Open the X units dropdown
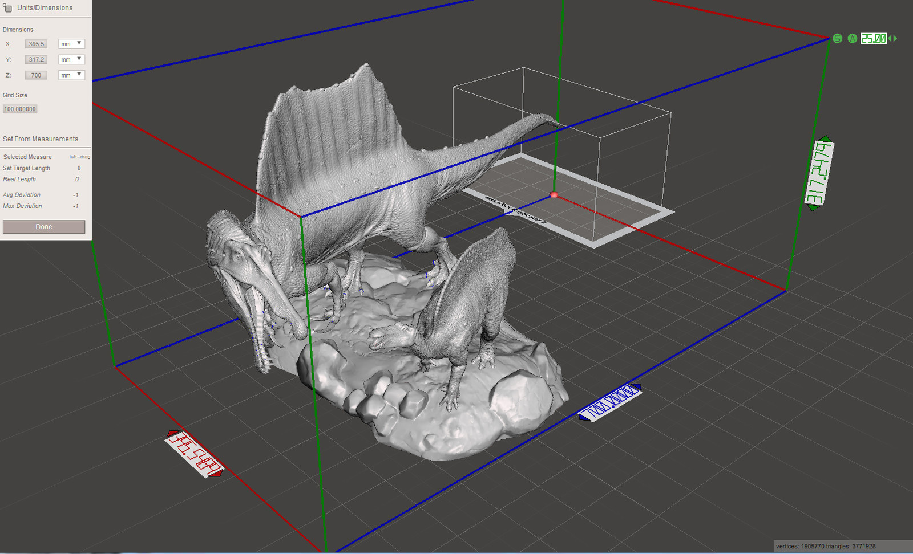This screenshot has height=554, width=913. [71, 44]
